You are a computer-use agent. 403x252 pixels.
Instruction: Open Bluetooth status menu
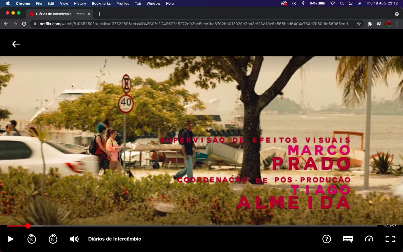pos(303,3)
